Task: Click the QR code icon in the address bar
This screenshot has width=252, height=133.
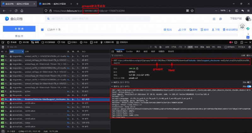Action: click(187, 11)
